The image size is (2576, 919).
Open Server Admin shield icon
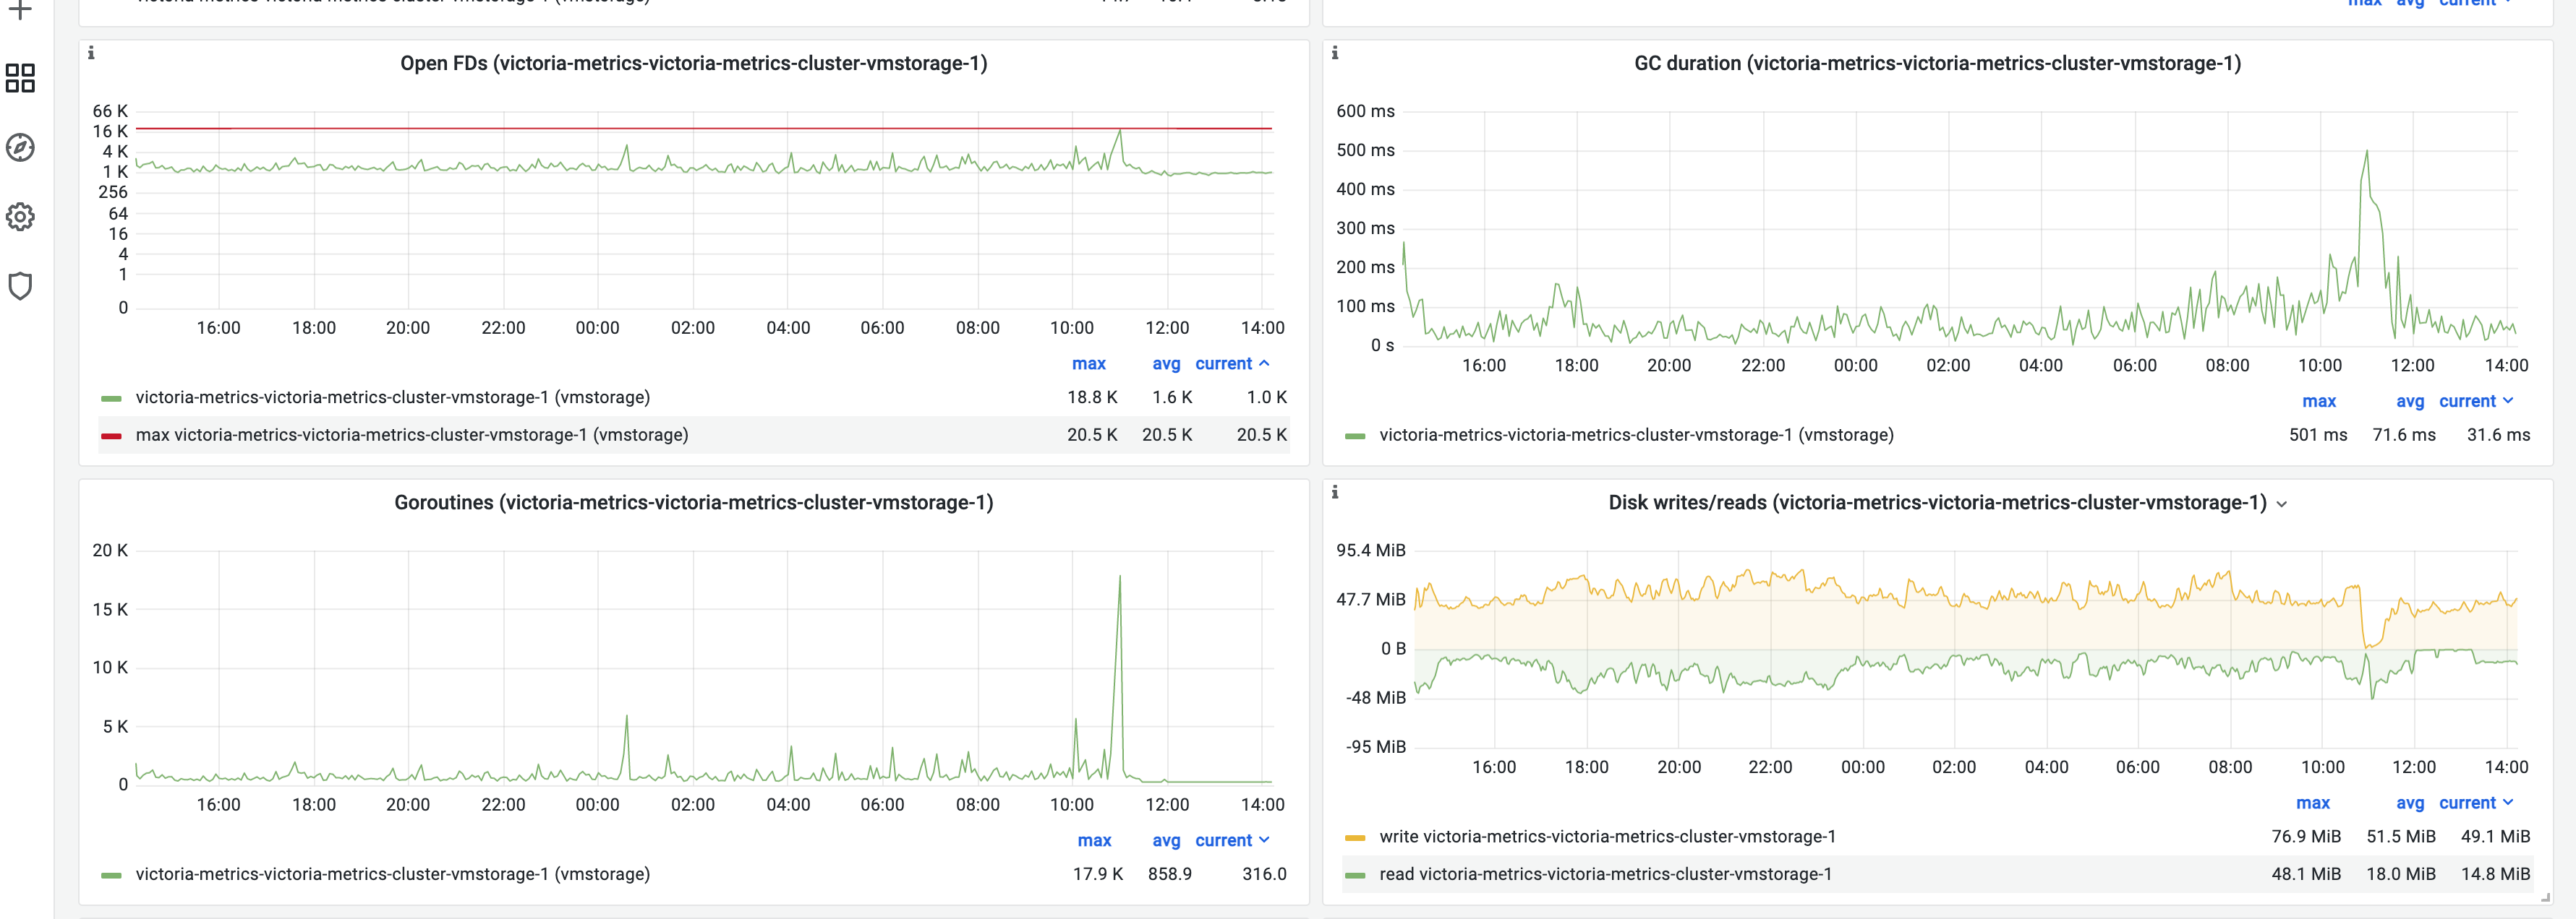click(20, 287)
